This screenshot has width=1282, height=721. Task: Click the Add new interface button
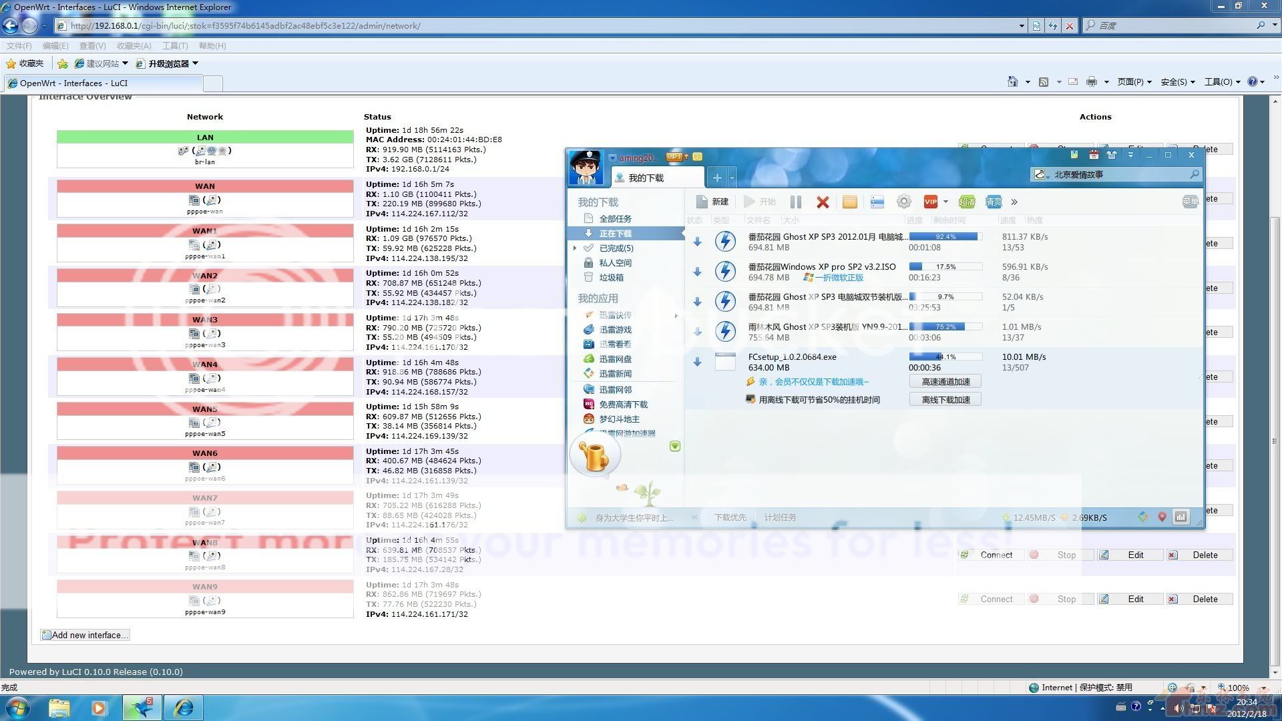pos(85,635)
